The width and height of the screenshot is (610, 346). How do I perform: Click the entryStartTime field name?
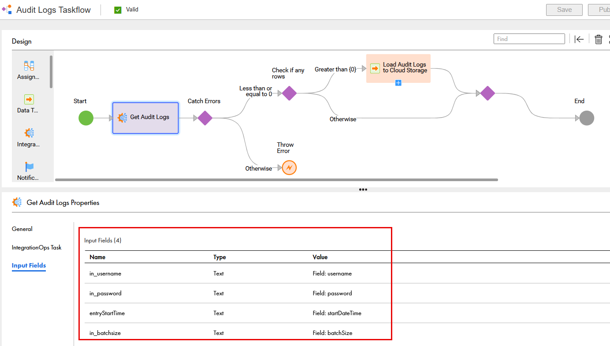click(x=107, y=313)
